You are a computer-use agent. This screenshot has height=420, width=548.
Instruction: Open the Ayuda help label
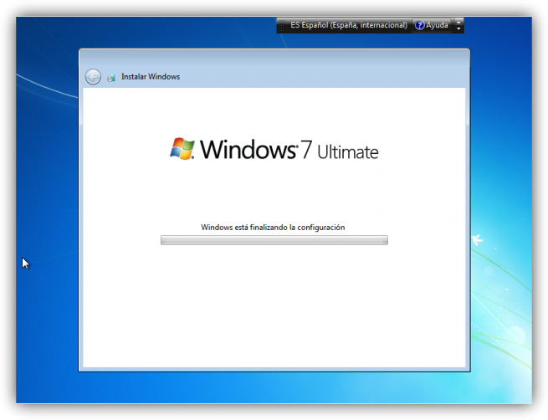tap(437, 25)
